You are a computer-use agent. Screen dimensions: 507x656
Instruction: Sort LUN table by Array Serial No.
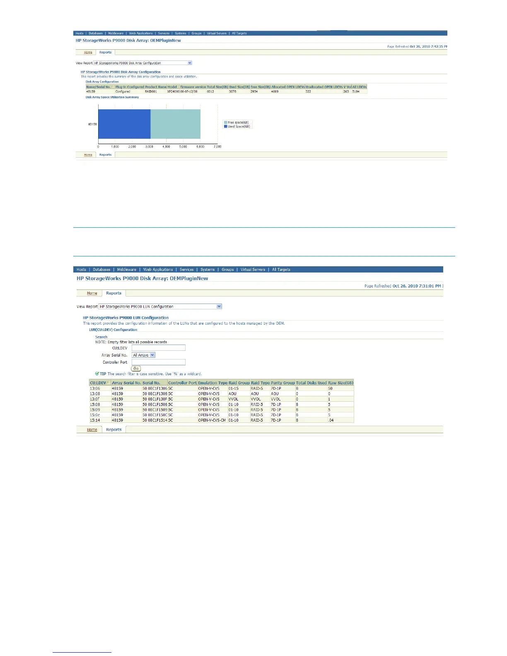pos(126,383)
